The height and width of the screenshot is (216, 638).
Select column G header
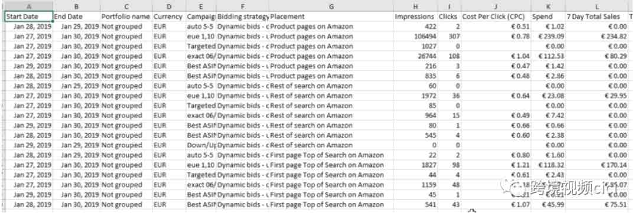point(331,6)
